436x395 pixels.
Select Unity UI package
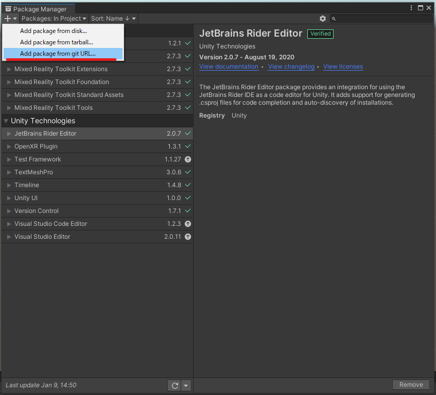tap(97, 198)
